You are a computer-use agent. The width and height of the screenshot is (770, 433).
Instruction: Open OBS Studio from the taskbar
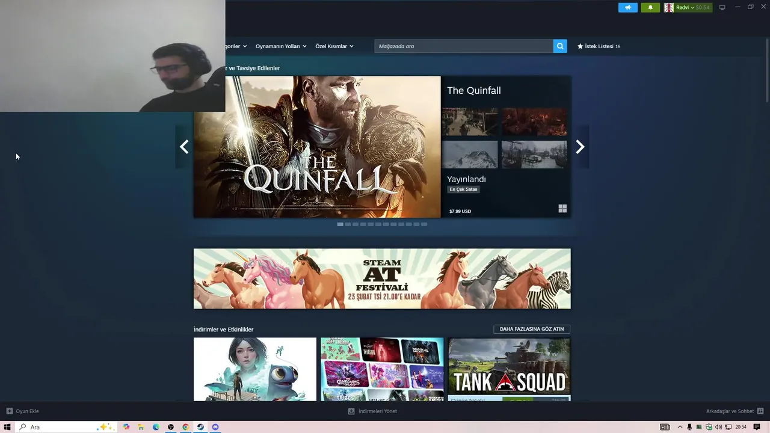(x=171, y=427)
